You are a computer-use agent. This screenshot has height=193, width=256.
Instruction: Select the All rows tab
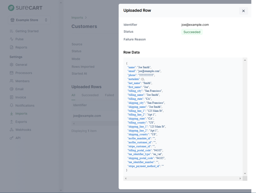click(x=73, y=95)
